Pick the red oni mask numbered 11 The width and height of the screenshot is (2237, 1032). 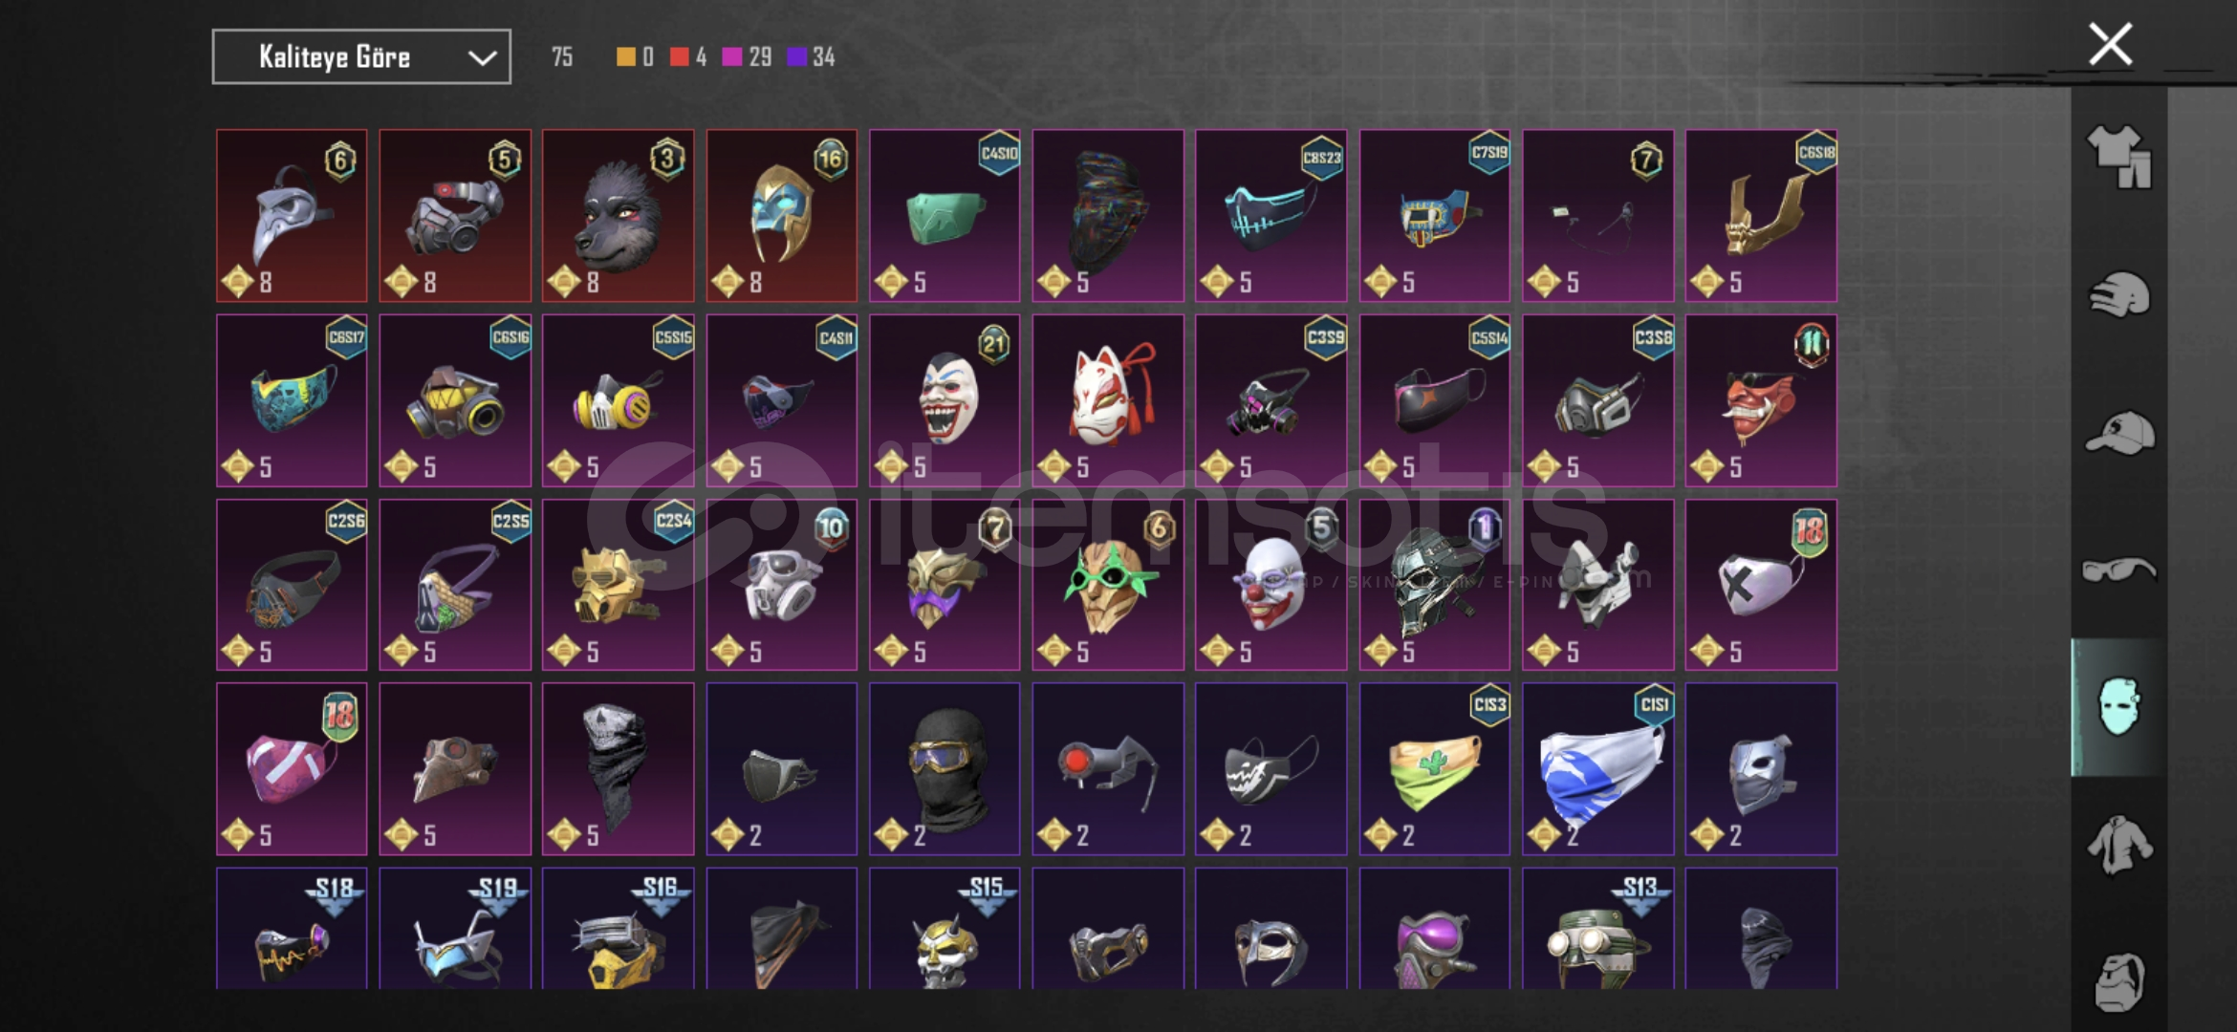point(1761,400)
